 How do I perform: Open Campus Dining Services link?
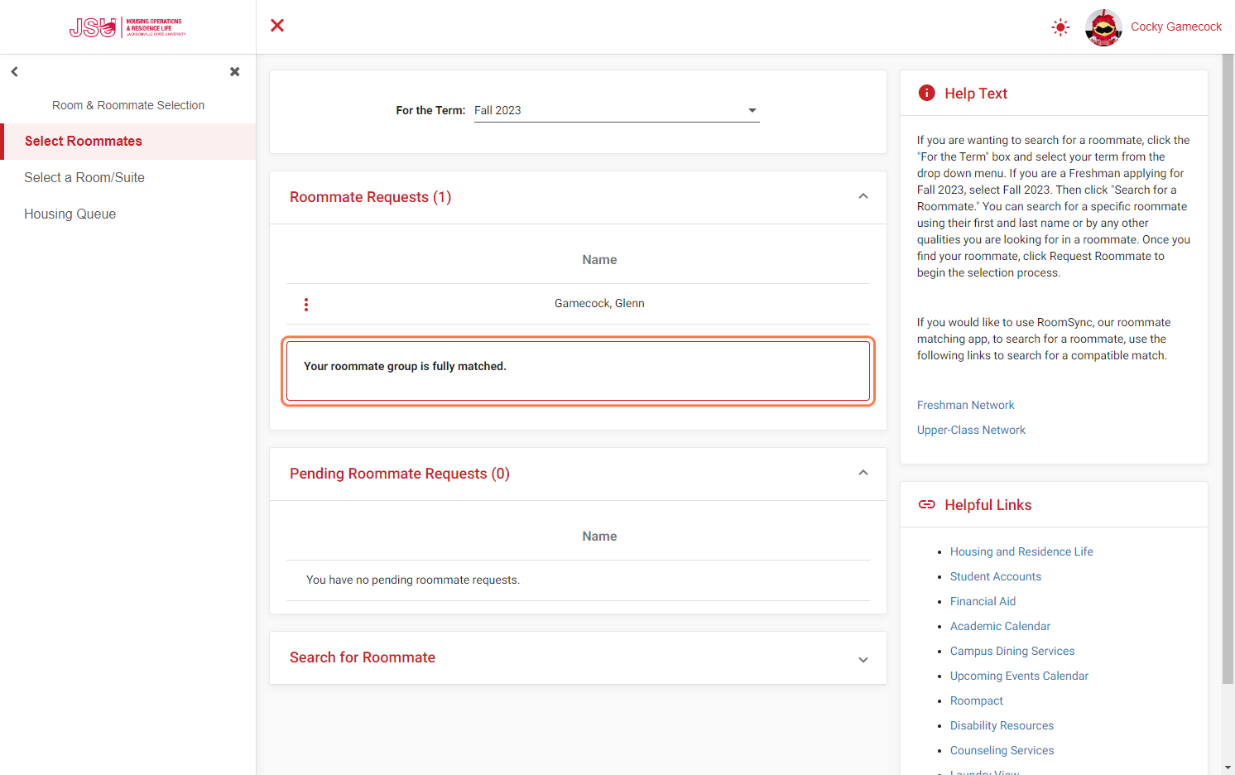pos(1012,651)
